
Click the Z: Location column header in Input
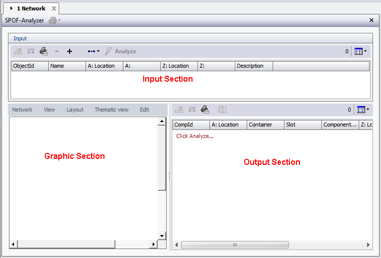(x=179, y=66)
